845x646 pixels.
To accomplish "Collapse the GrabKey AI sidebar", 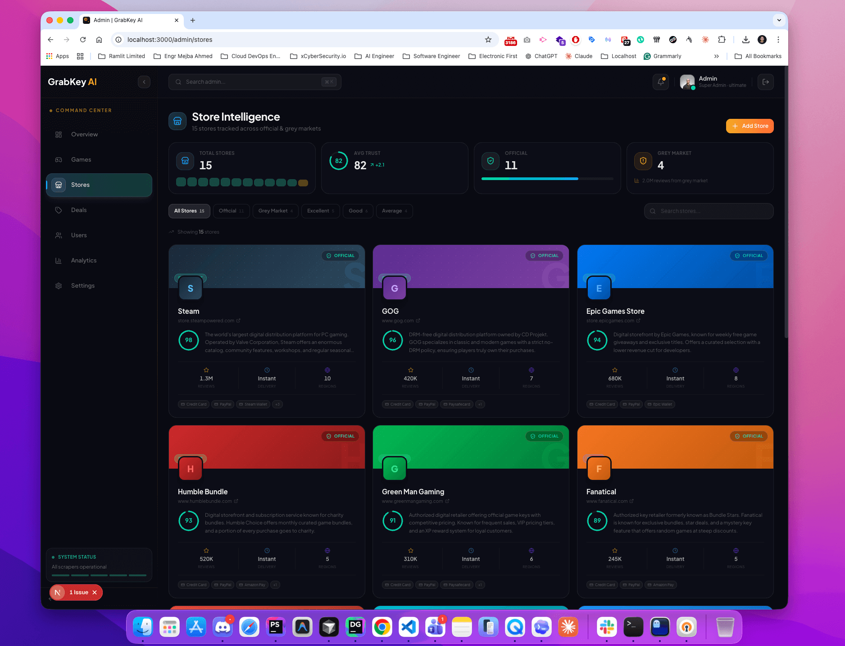I will [x=144, y=81].
